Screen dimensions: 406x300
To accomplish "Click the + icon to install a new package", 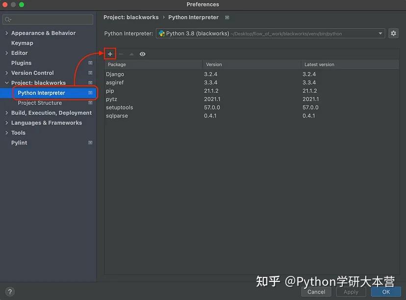I will click(x=110, y=53).
